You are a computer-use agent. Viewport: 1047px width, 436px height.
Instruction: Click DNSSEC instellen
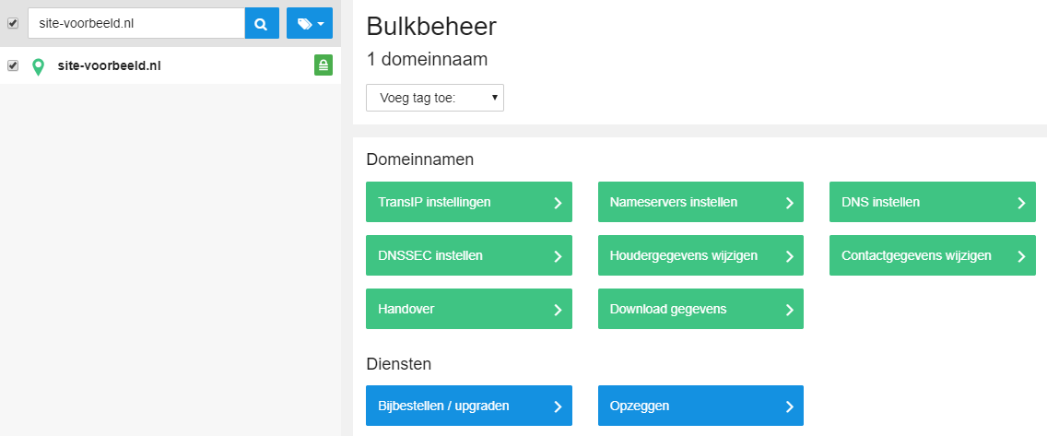pos(469,255)
